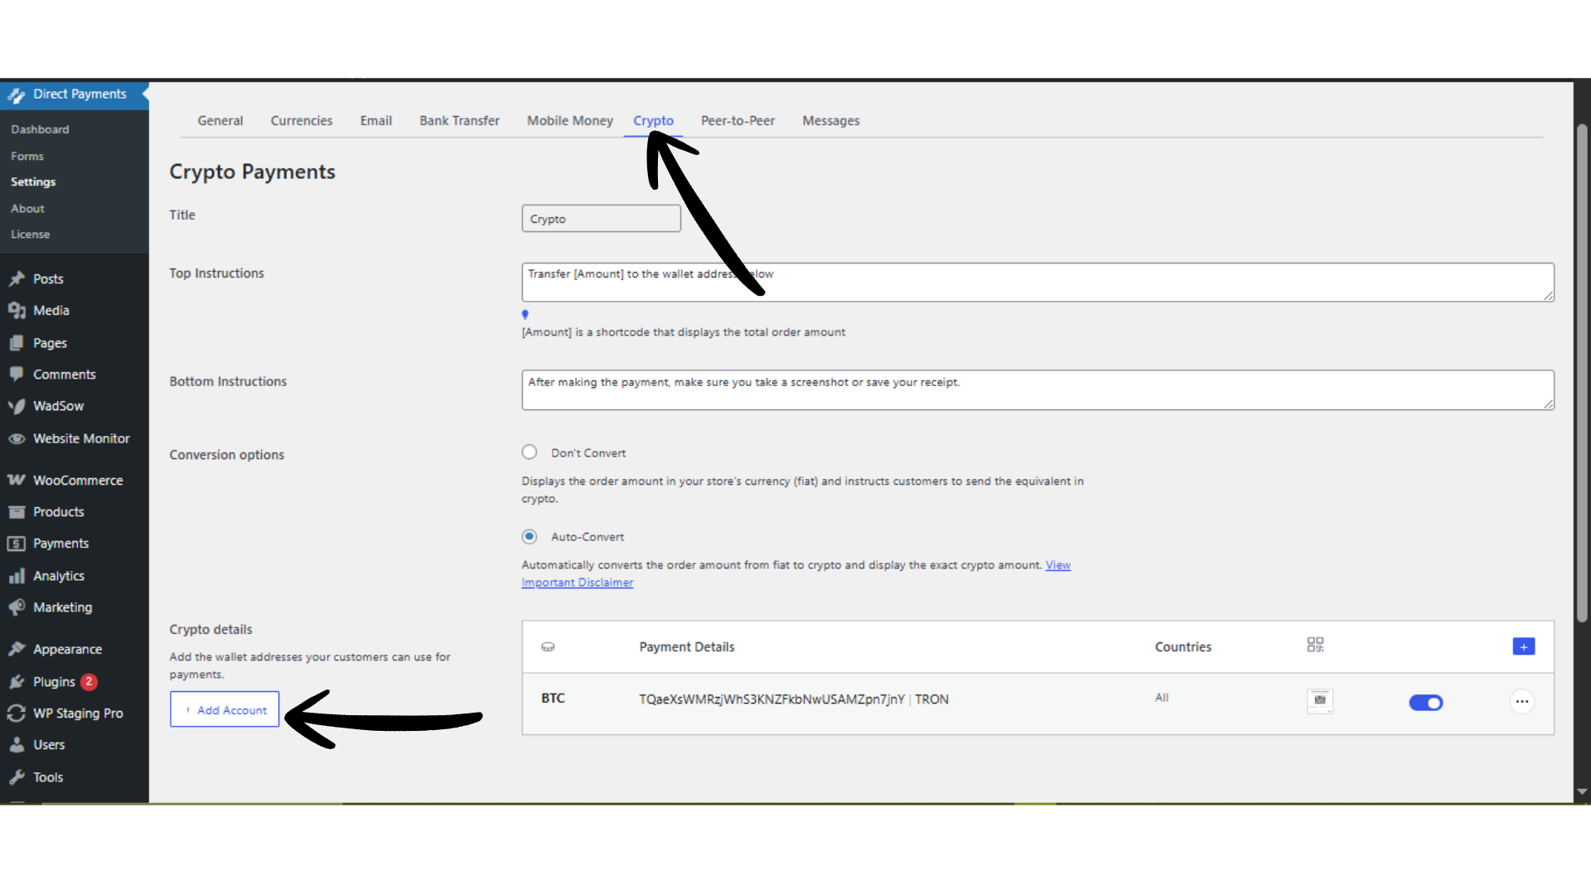The width and height of the screenshot is (1591, 895).
Task: Click the Website Monitor eye icon
Action: pyautogui.click(x=16, y=438)
